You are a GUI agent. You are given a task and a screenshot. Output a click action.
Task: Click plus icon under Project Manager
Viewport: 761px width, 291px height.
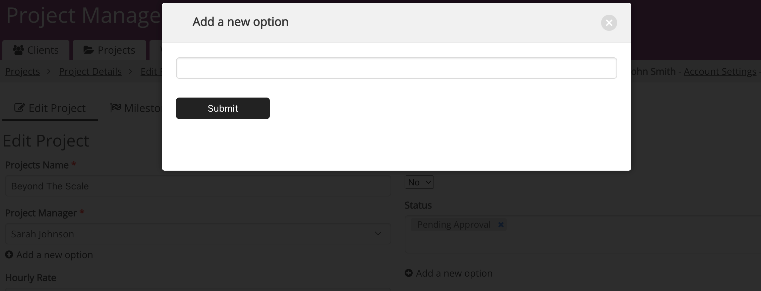click(9, 255)
